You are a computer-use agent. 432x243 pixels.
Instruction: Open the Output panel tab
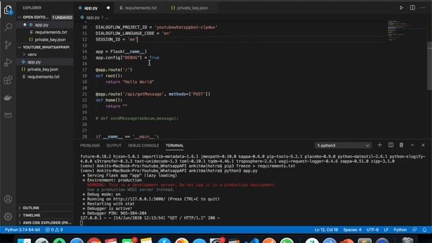(113, 146)
